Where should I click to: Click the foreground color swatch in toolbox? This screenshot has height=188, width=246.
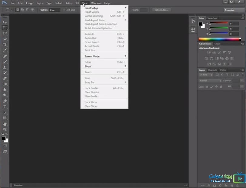pos(4,138)
